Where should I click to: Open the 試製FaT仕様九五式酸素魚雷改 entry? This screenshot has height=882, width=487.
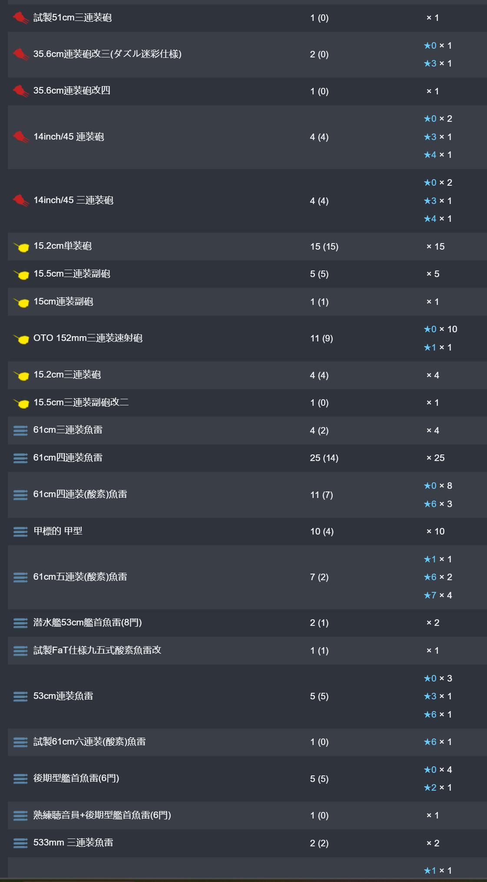coord(97,650)
